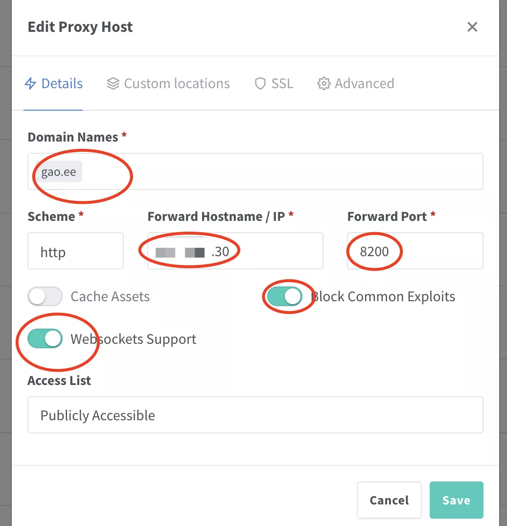507x526 pixels.
Task: Enable the Cache Assets toggle
Action: (45, 296)
